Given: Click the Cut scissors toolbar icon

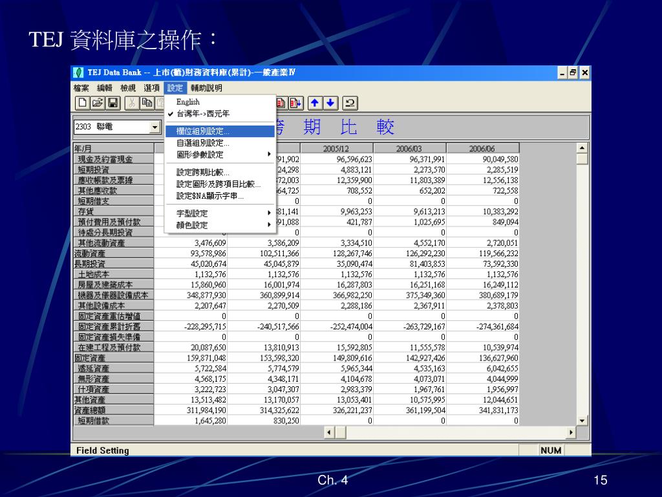Looking at the screenshot, I should 132,103.
